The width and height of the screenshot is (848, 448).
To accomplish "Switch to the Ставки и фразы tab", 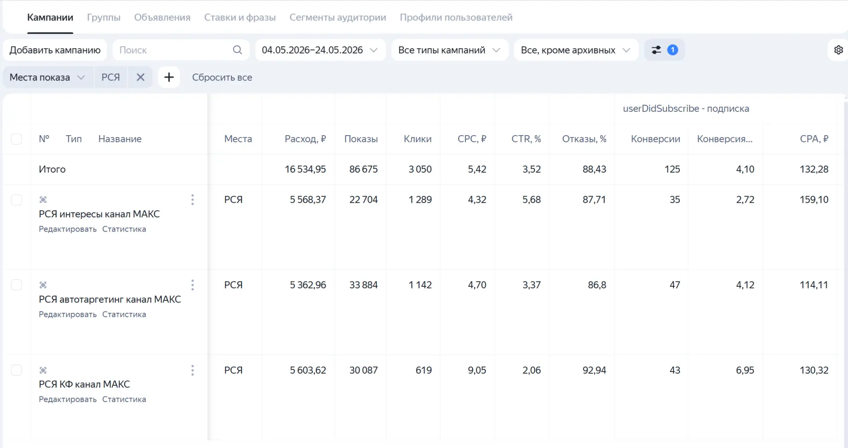I will point(240,17).
